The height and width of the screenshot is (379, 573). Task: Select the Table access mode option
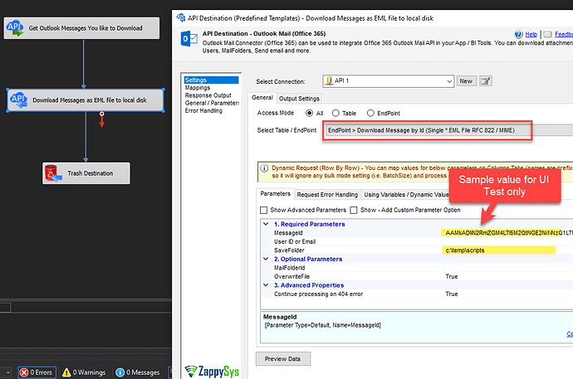[x=336, y=113]
